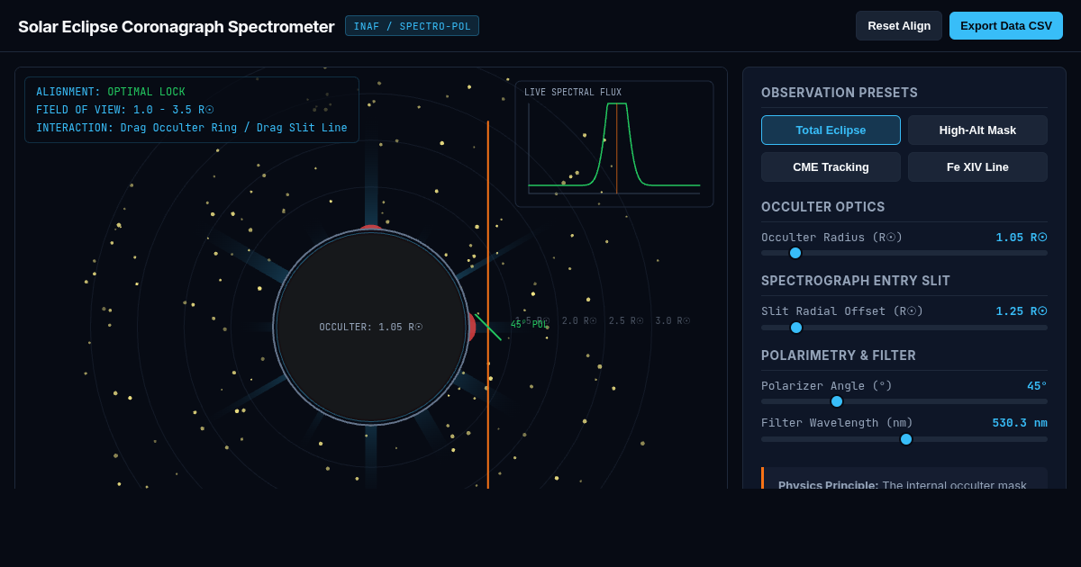Viewport: 1081px width, 567px height.
Task: Click the Polarizer Angle slider handle
Action: click(837, 401)
